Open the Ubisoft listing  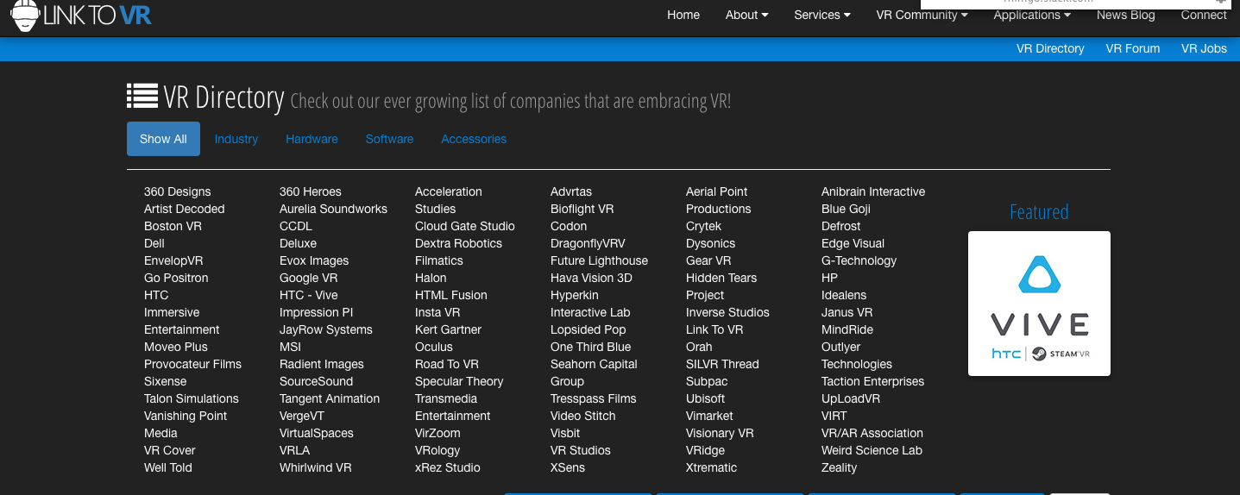tap(706, 398)
